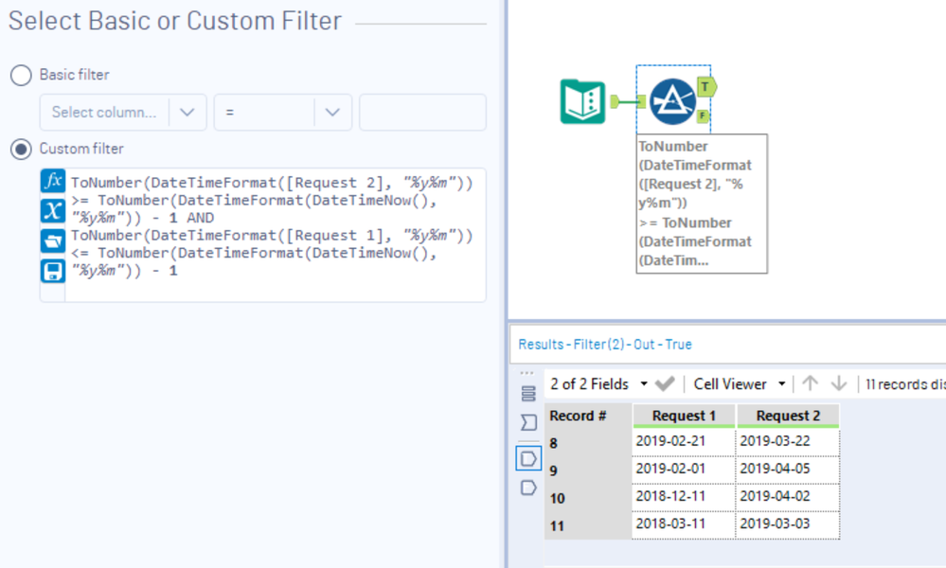Select the Custom filter radio button
946x568 pixels.
pos(21,149)
